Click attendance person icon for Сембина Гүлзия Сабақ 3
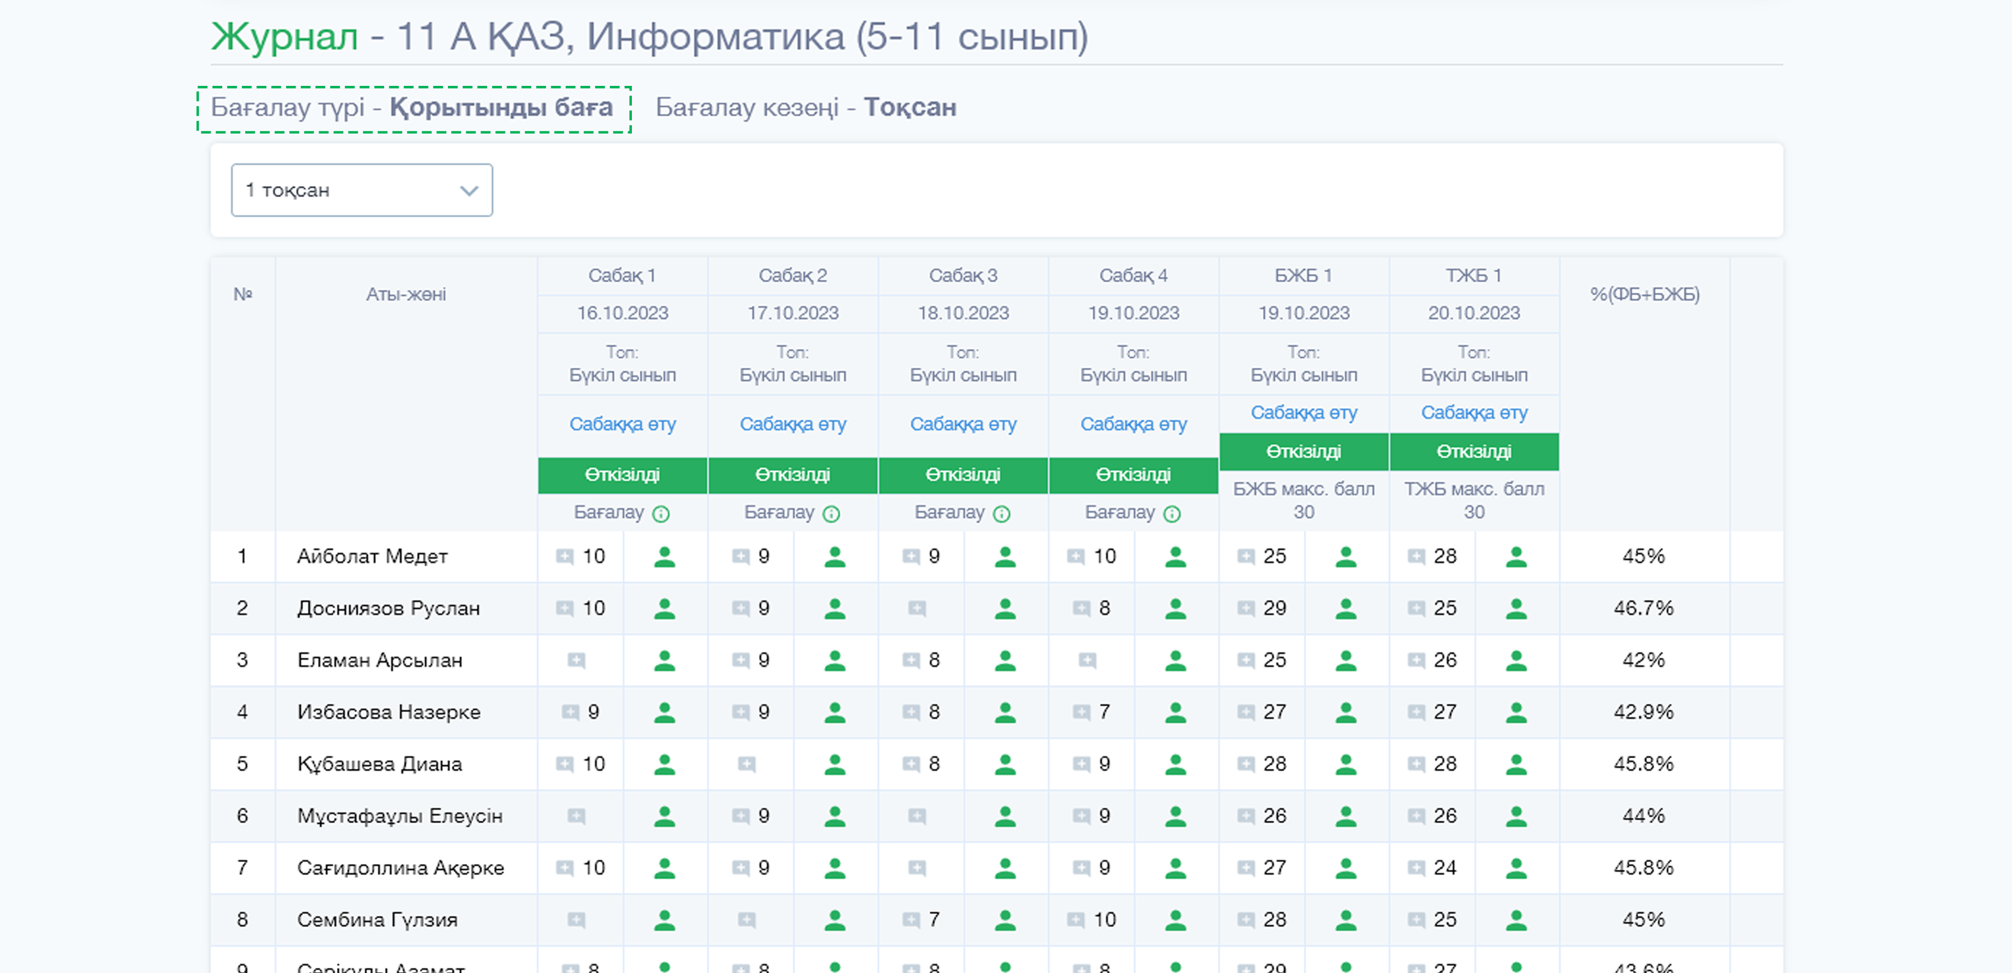The width and height of the screenshot is (2012, 973). click(1005, 920)
